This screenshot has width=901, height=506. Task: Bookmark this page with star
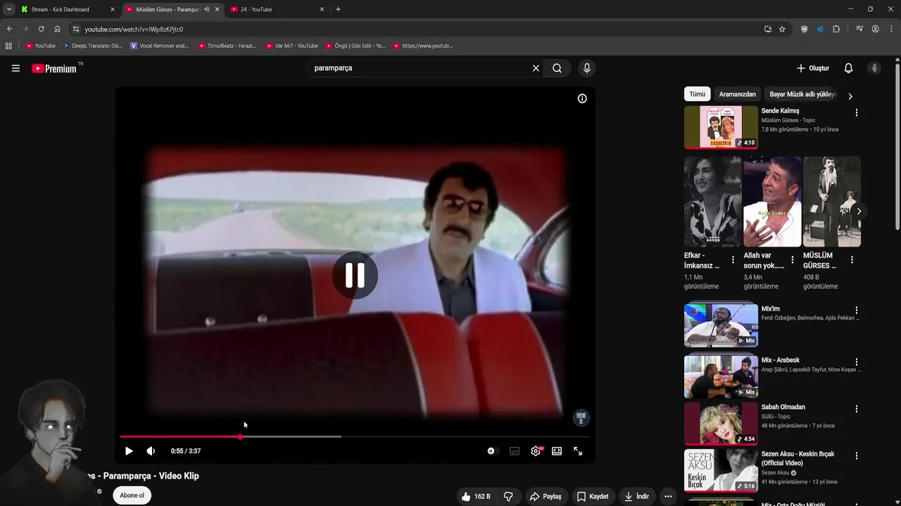point(782,29)
